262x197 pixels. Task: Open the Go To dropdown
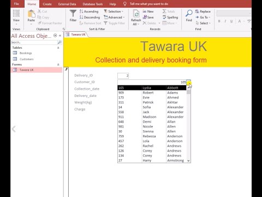pos(203,18)
